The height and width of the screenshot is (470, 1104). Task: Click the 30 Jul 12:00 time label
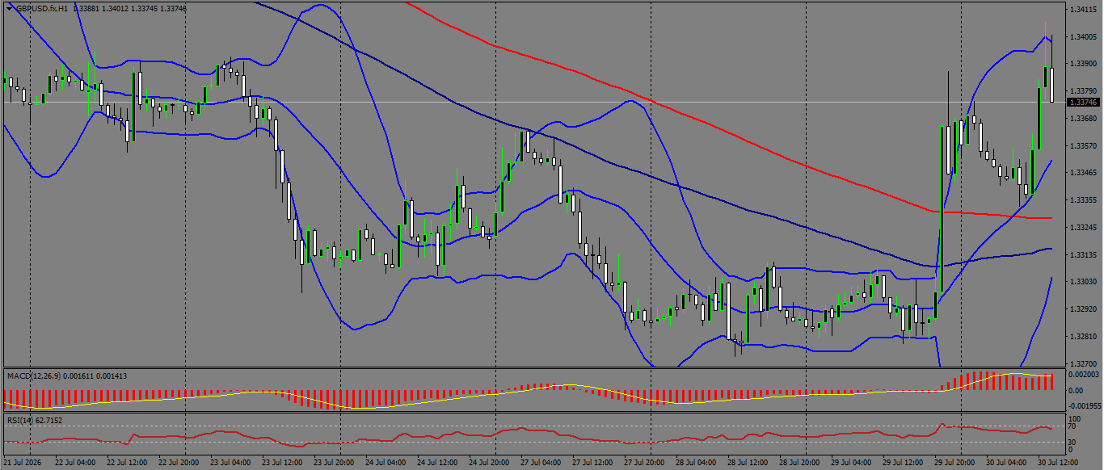click(1059, 464)
